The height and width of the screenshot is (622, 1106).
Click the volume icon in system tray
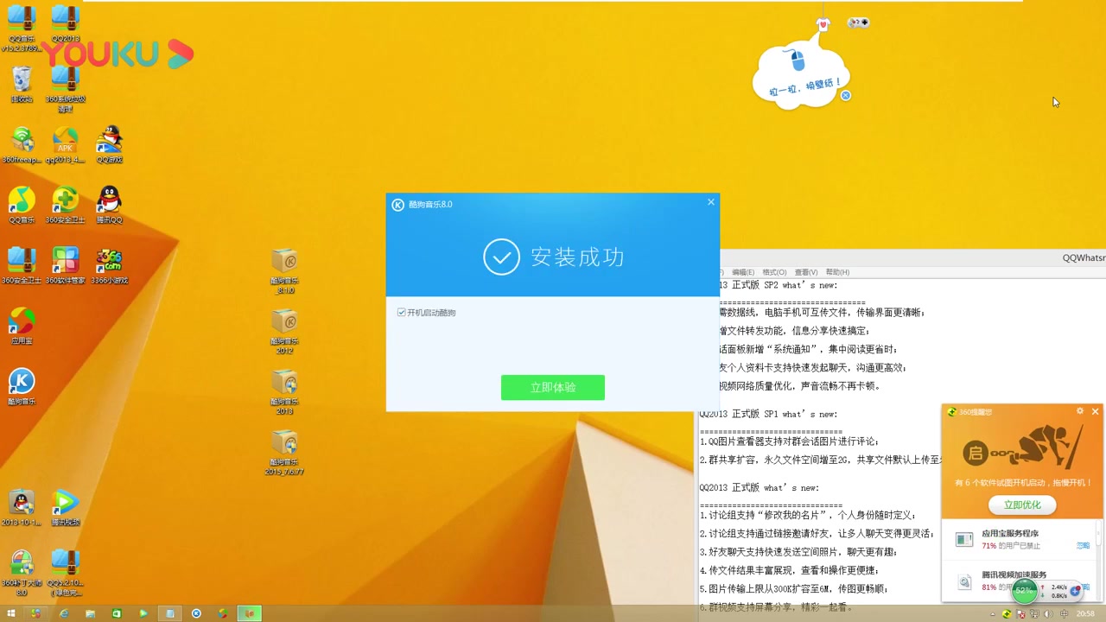[x=1050, y=613]
